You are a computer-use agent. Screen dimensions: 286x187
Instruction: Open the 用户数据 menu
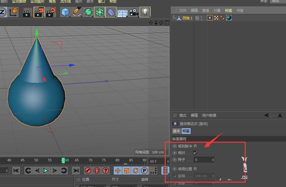209,115
